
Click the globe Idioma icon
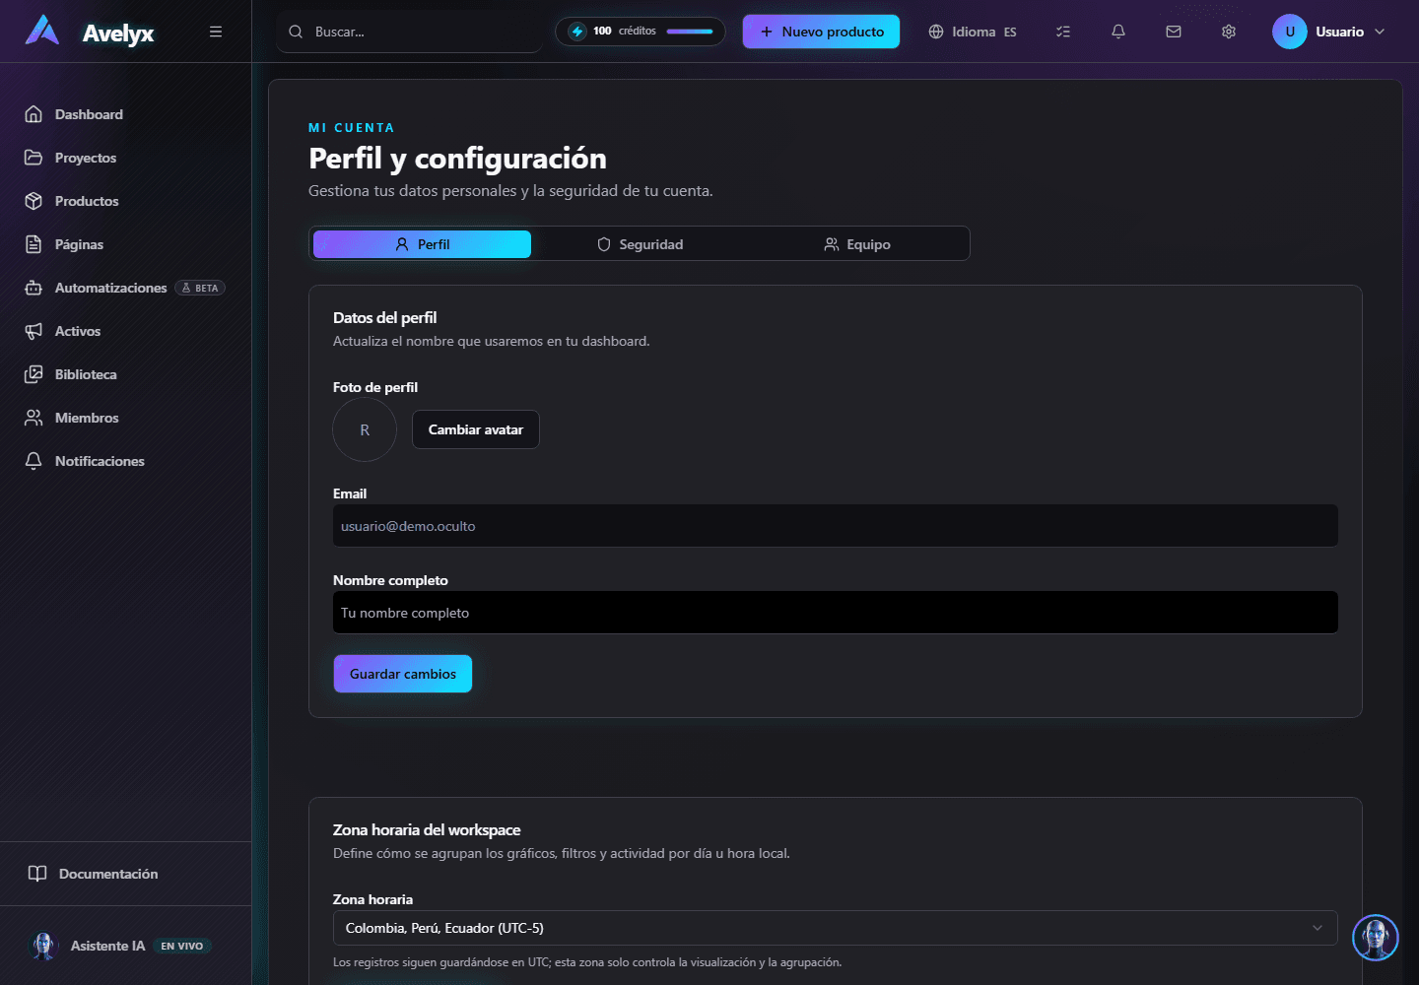click(x=936, y=32)
